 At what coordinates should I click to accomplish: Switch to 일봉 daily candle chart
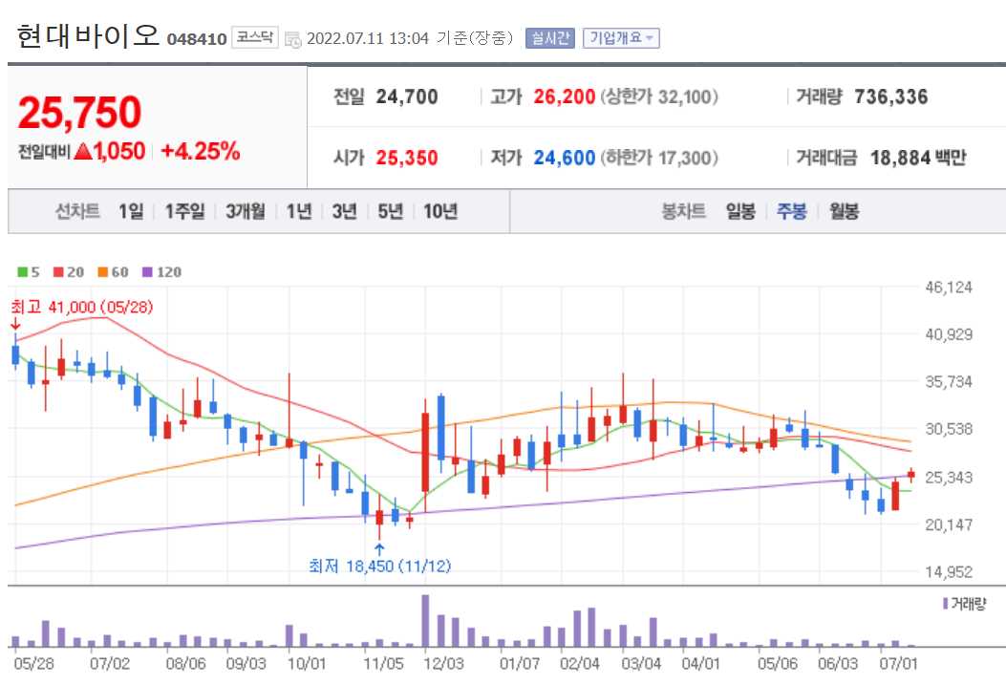pyautogui.click(x=740, y=211)
